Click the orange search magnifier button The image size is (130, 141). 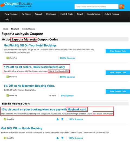(x=122, y=6)
